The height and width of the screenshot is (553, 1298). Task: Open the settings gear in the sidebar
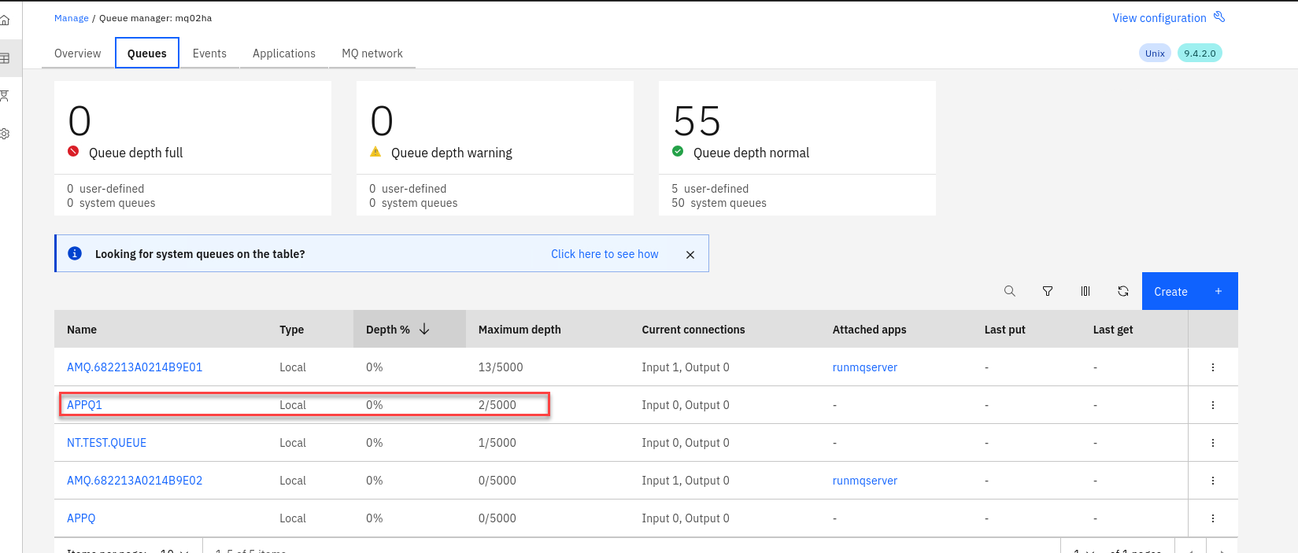[5, 134]
